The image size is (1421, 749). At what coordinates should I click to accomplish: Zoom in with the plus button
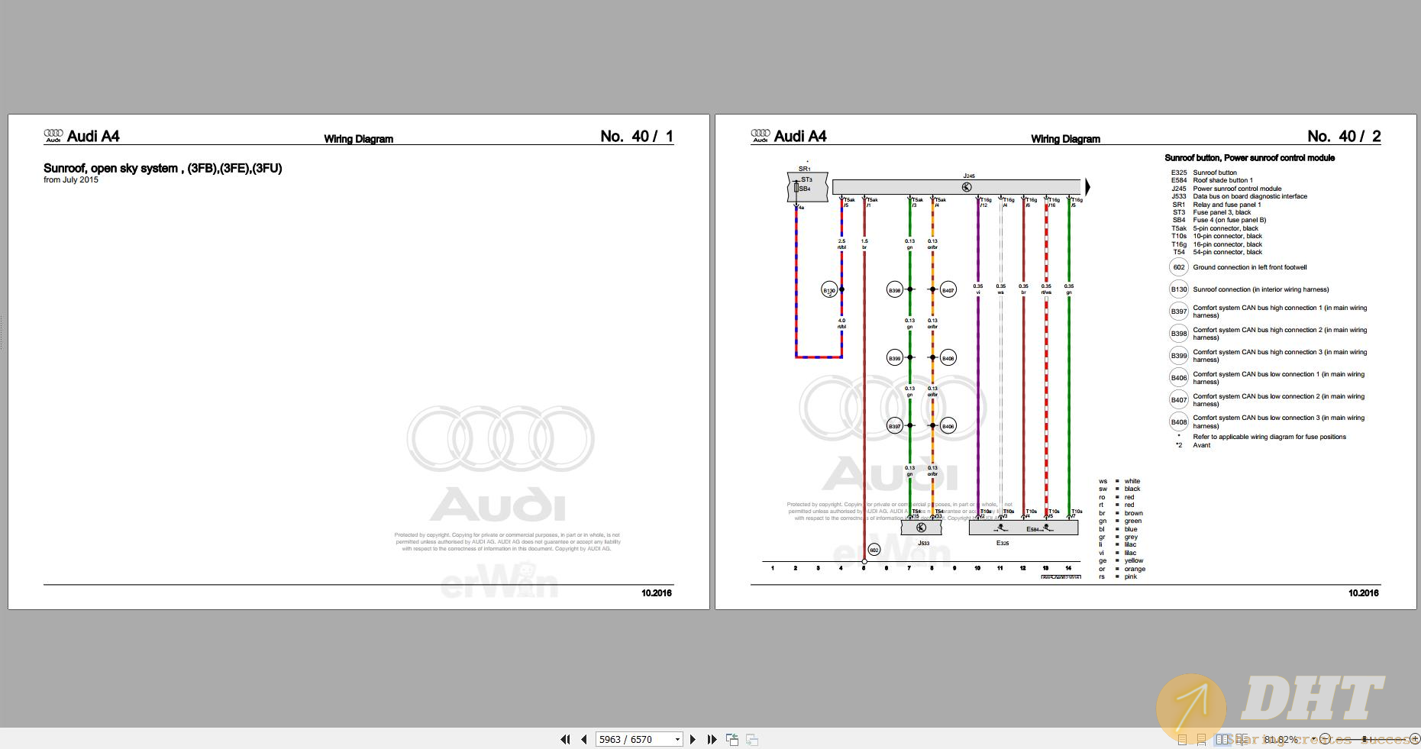(x=1415, y=739)
